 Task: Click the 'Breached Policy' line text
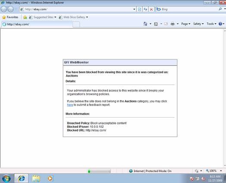[x=97, y=123]
